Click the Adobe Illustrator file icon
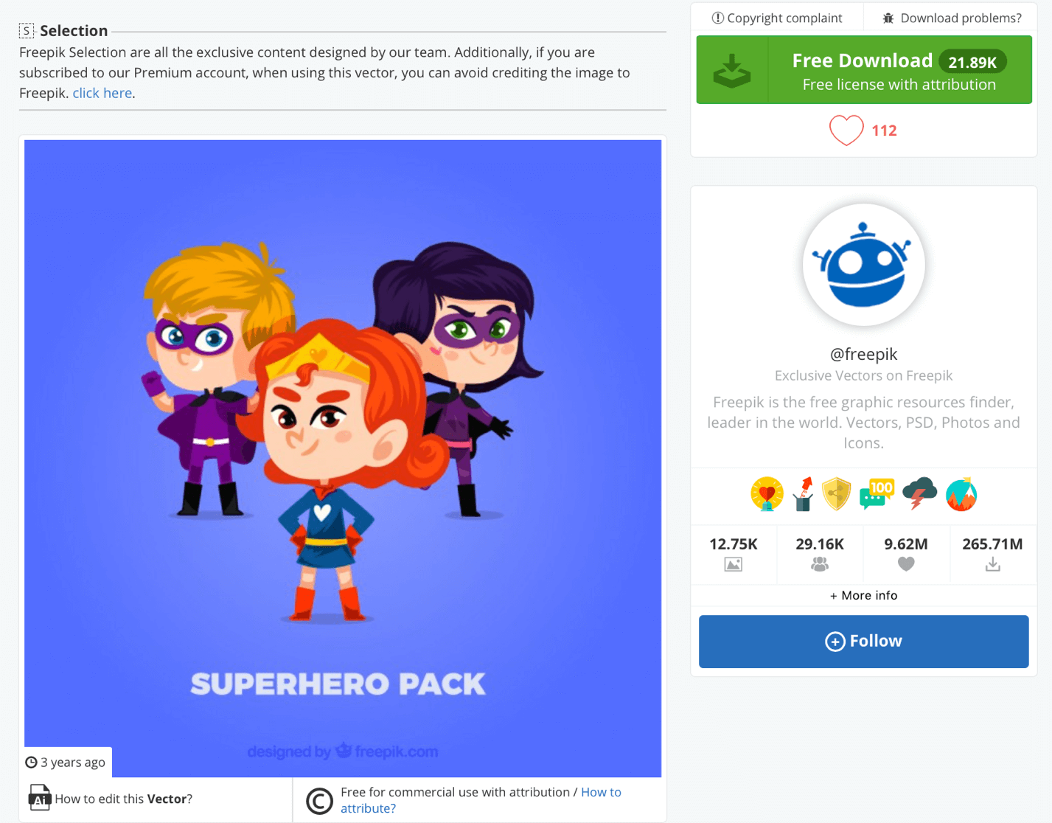Screen dimensions: 1052x823 pyautogui.click(x=39, y=798)
